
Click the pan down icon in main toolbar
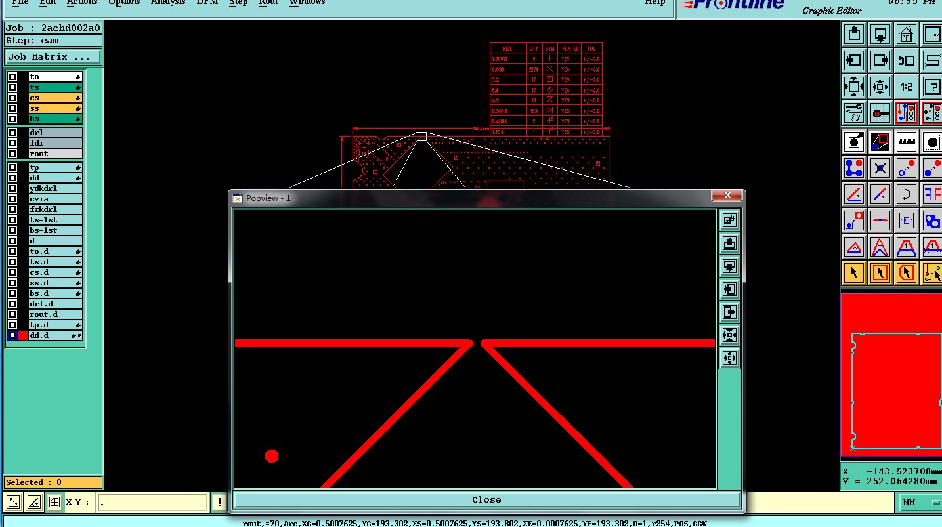[x=880, y=33]
